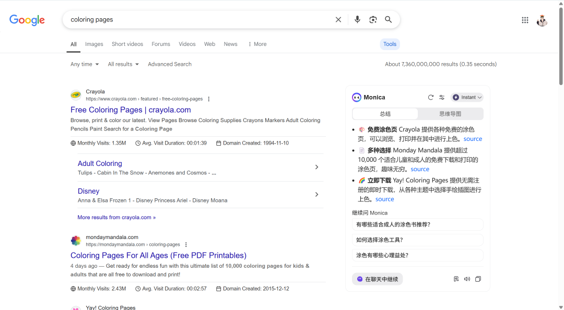Click Avg. Visit Duration: 00:02:57 stat
The width and height of the screenshot is (564, 310).
pos(171,289)
